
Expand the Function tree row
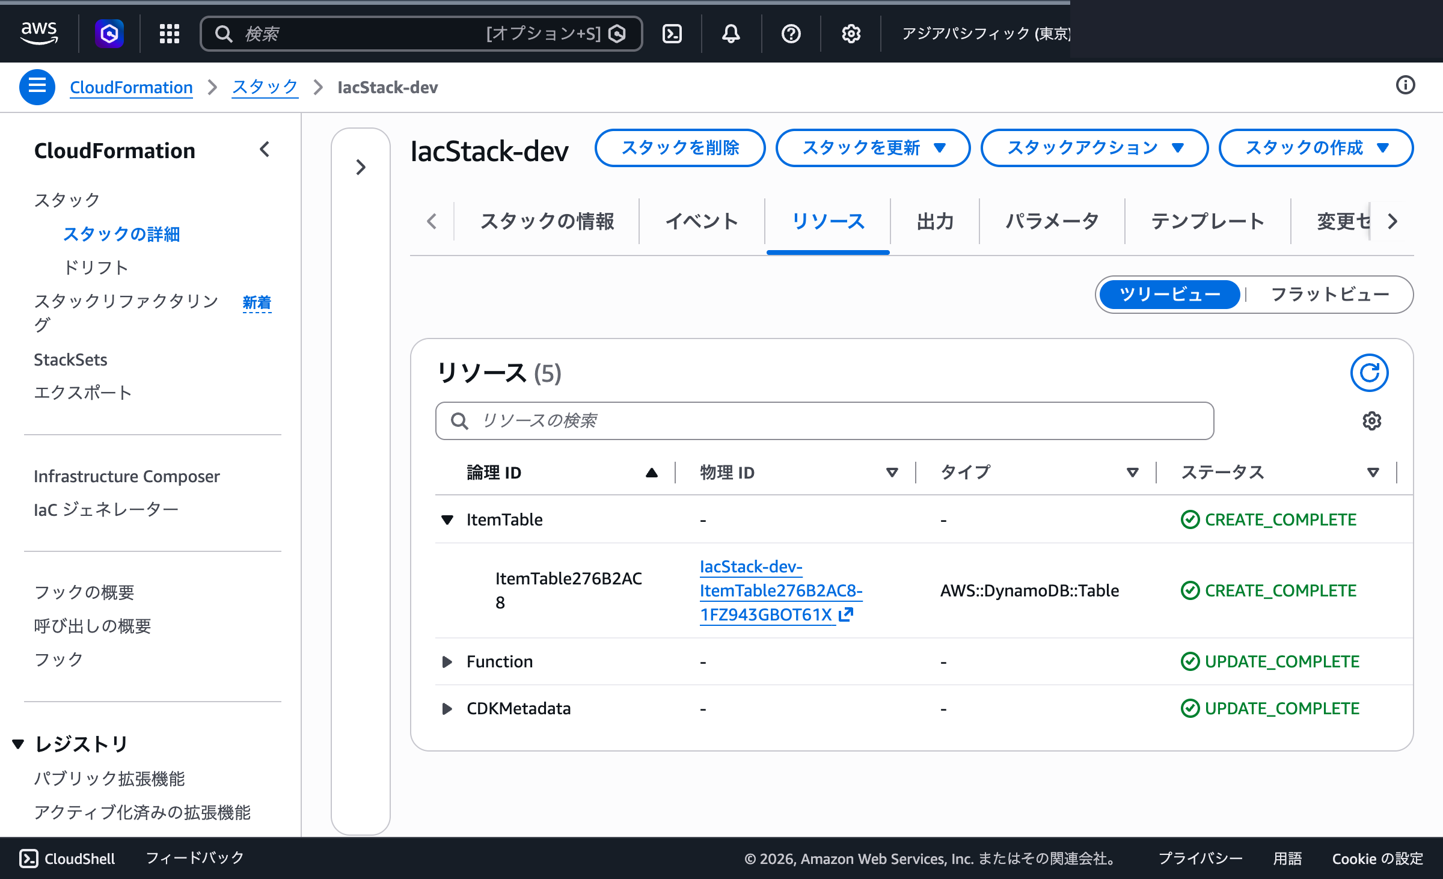coord(447,661)
